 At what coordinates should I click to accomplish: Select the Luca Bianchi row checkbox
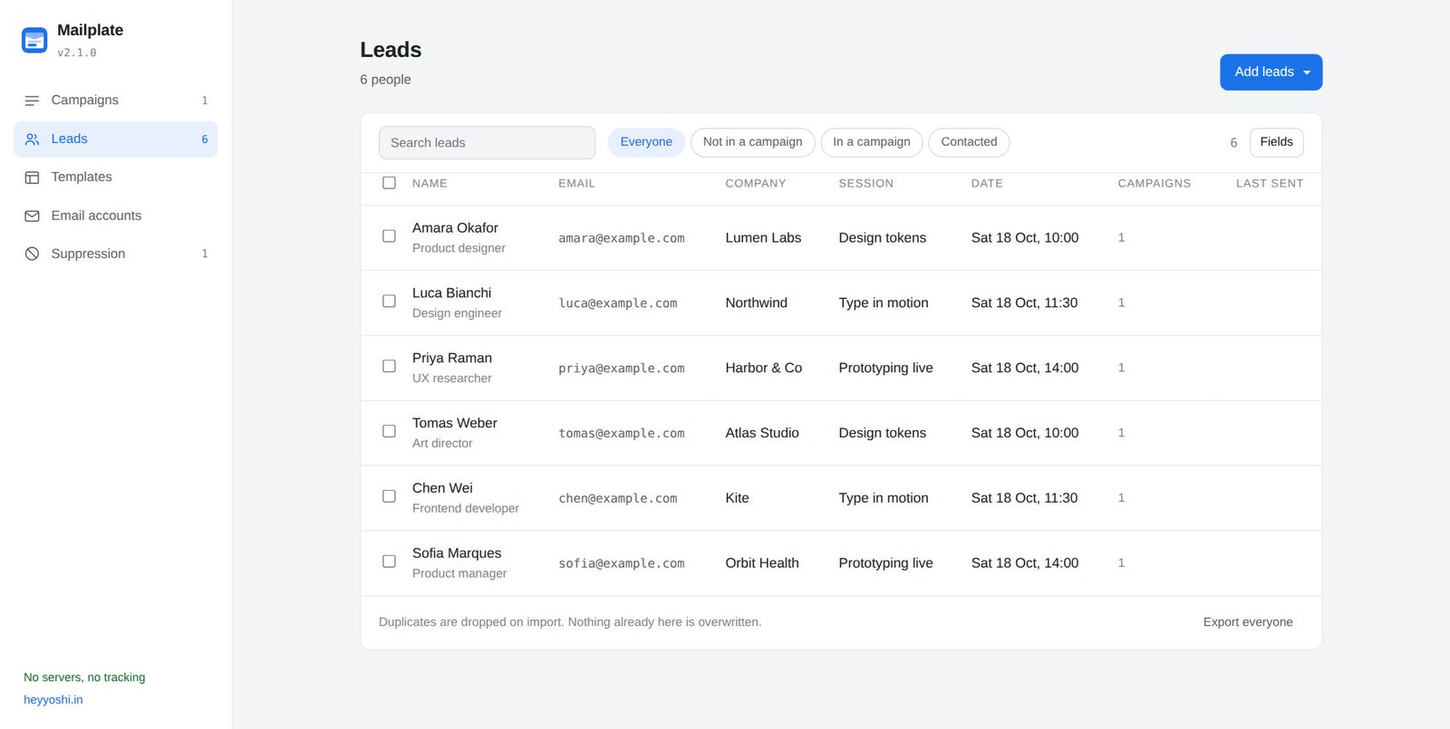[389, 302]
